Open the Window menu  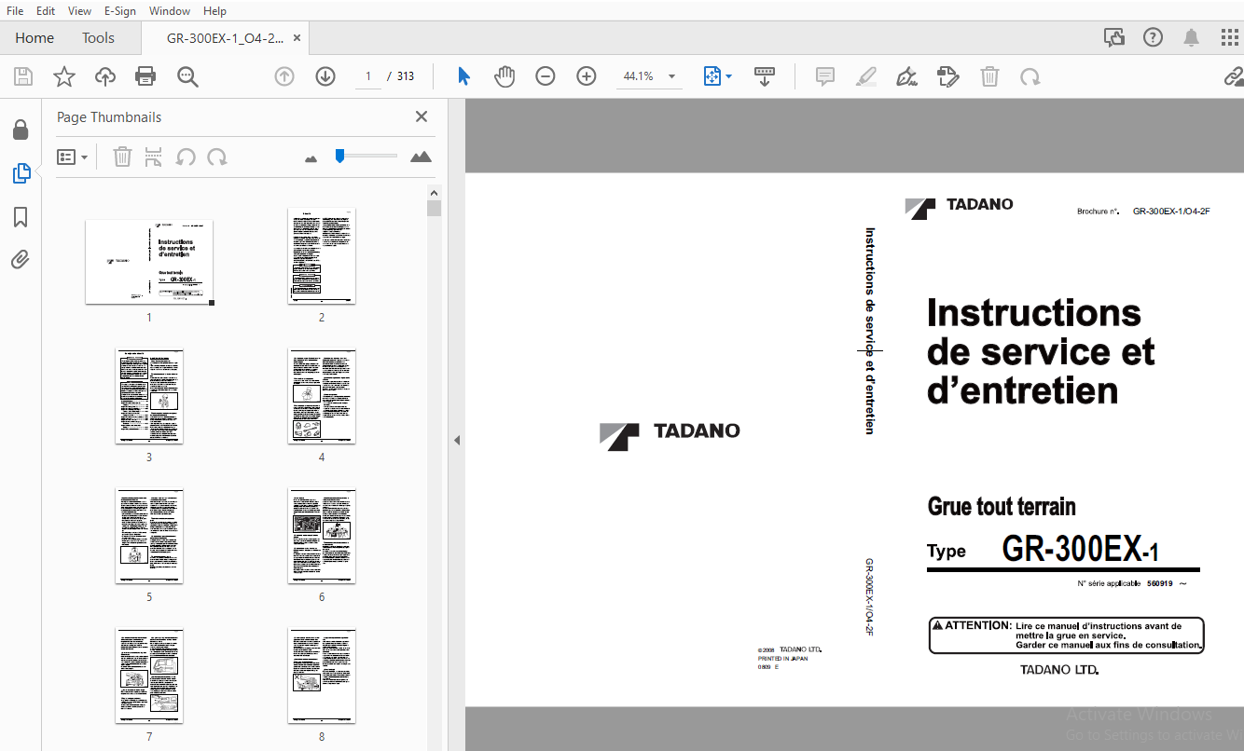[x=170, y=11]
